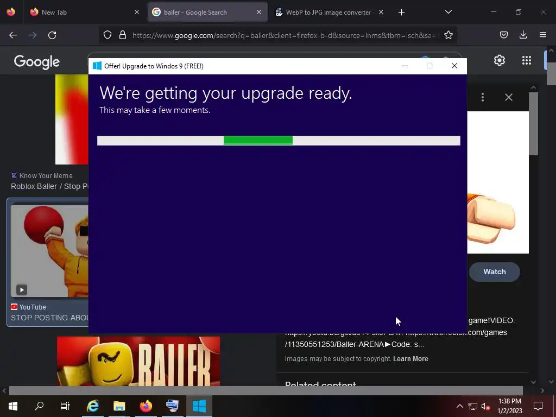
Task: Open the red ball Roblox video thumbnail
Action: tap(49, 251)
